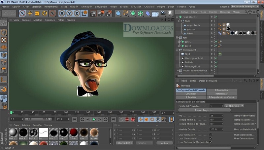This screenshot has height=150, width=264.
Task: Open the Centímetros units dropdown
Action: (x=234, y=106)
